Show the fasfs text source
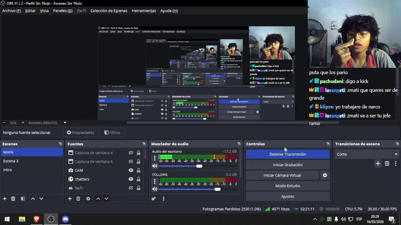Screen dimensions: 401x225 click(x=131, y=188)
